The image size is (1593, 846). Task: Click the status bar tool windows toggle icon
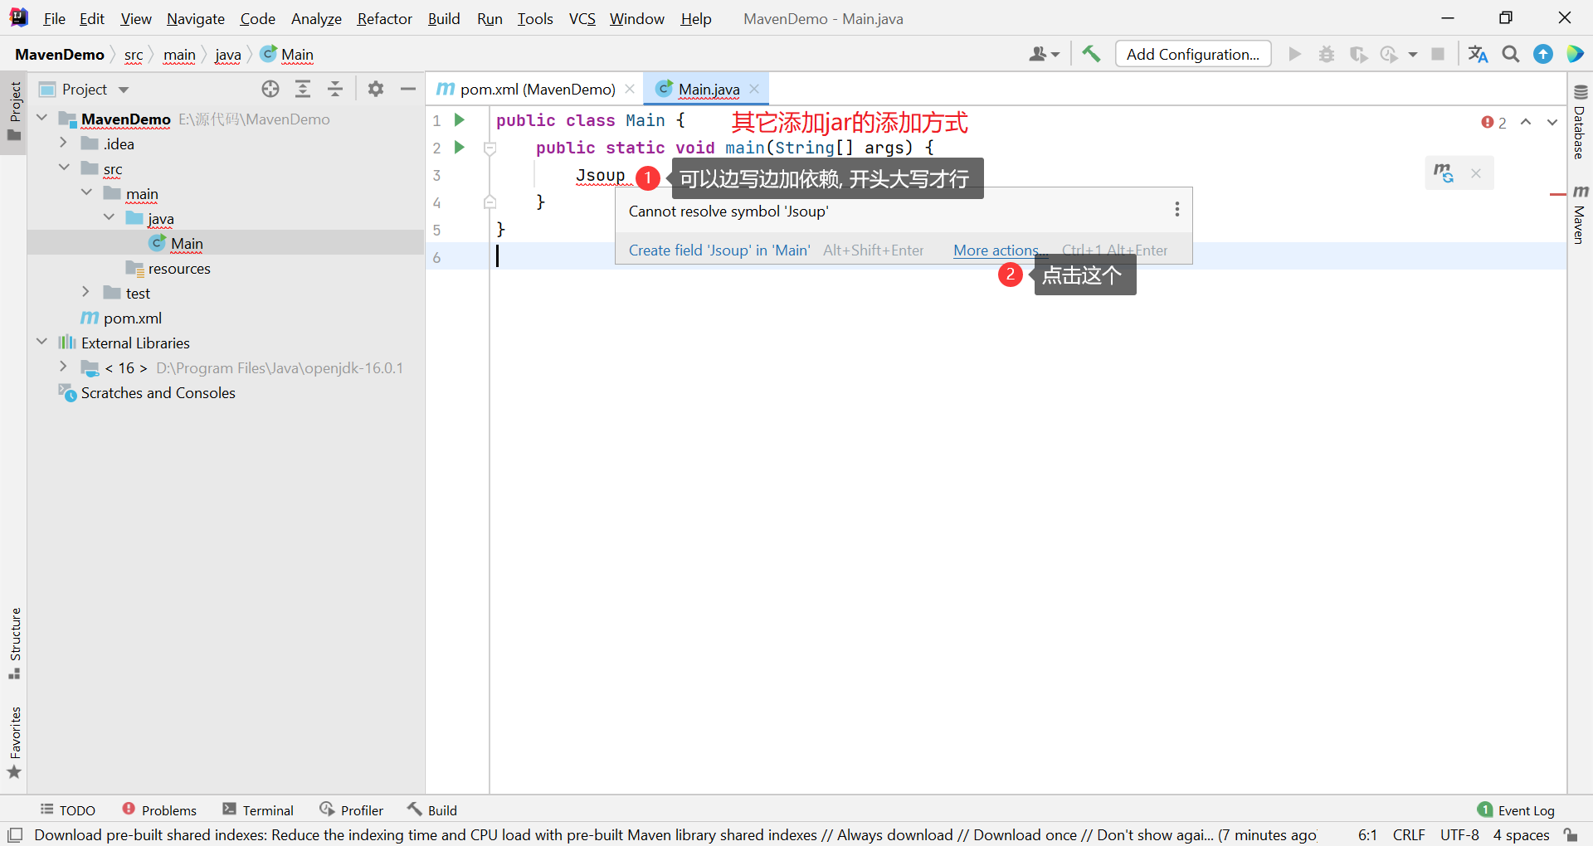[x=15, y=834]
